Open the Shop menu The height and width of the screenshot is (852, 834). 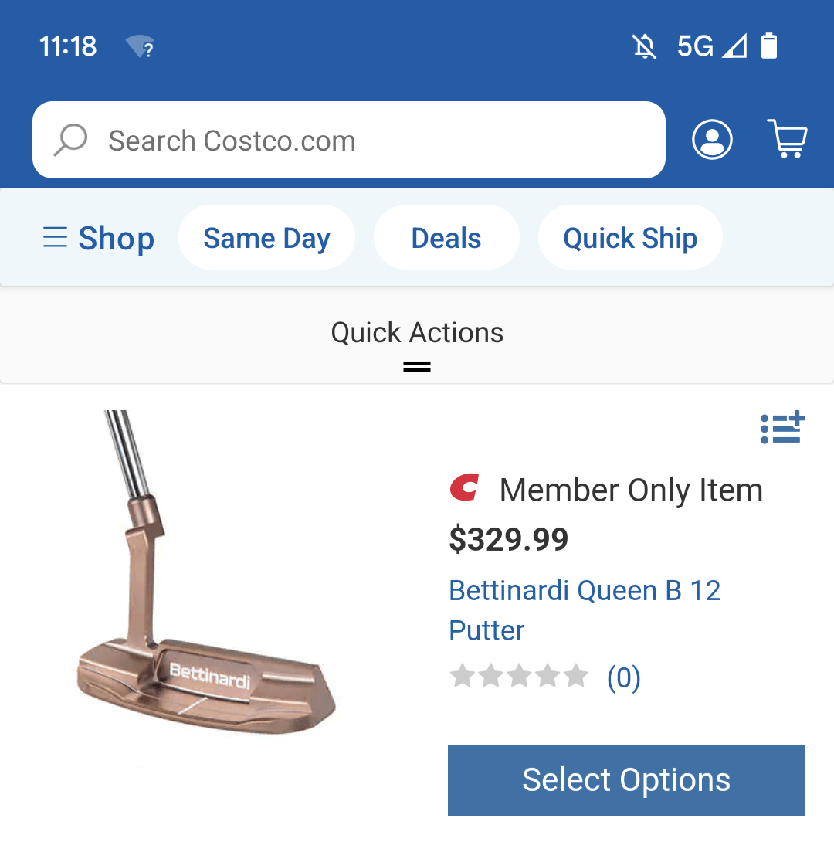[116, 237]
